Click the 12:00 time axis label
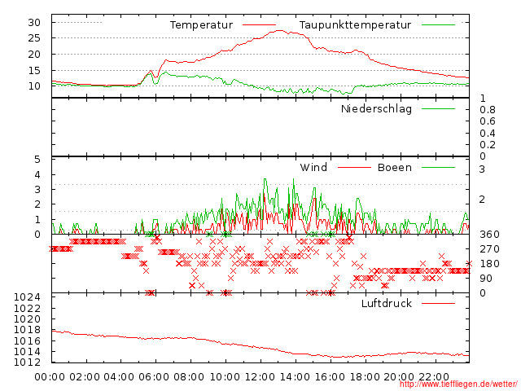521x391 pixels. point(260,377)
